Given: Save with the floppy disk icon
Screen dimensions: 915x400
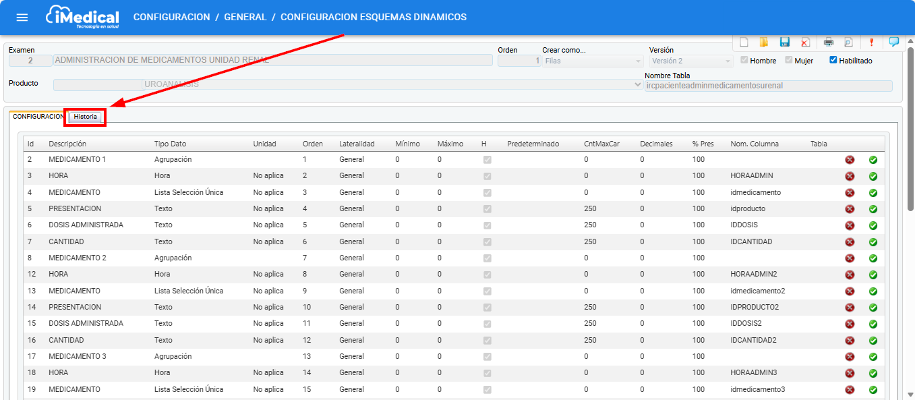Looking at the screenshot, I should pyautogui.click(x=785, y=42).
